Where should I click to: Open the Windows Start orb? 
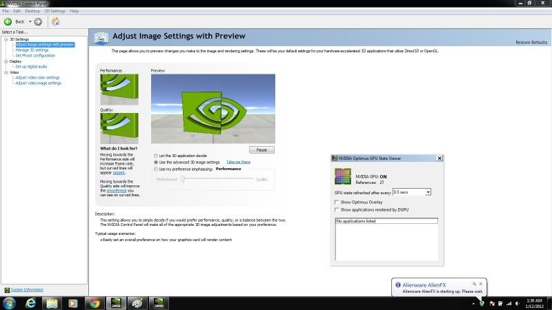click(x=10, y=303)
